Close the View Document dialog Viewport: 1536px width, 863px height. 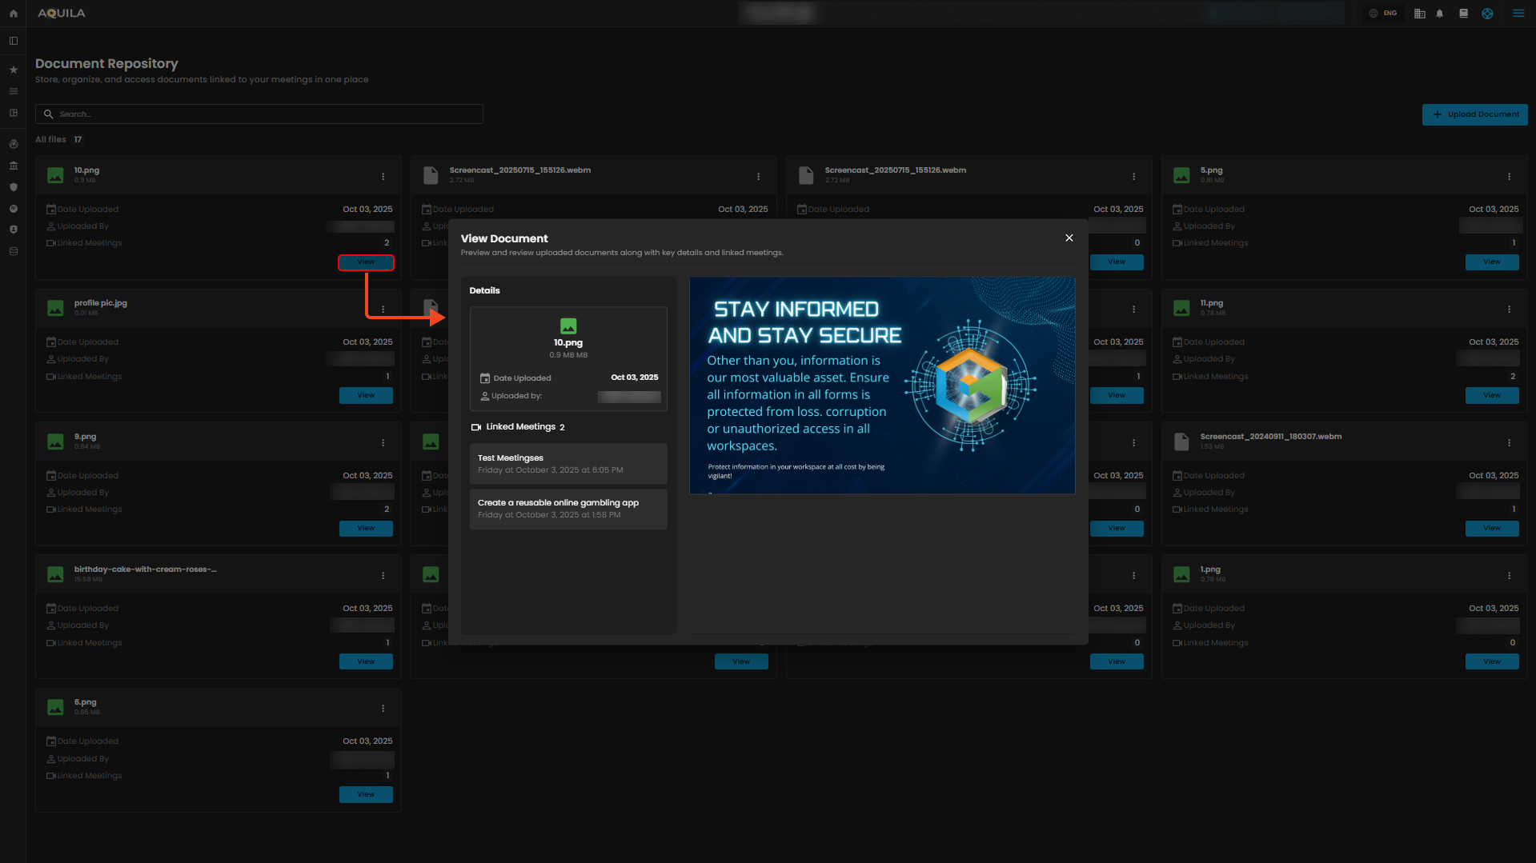pyautogui.click(x=1069, y=238)
